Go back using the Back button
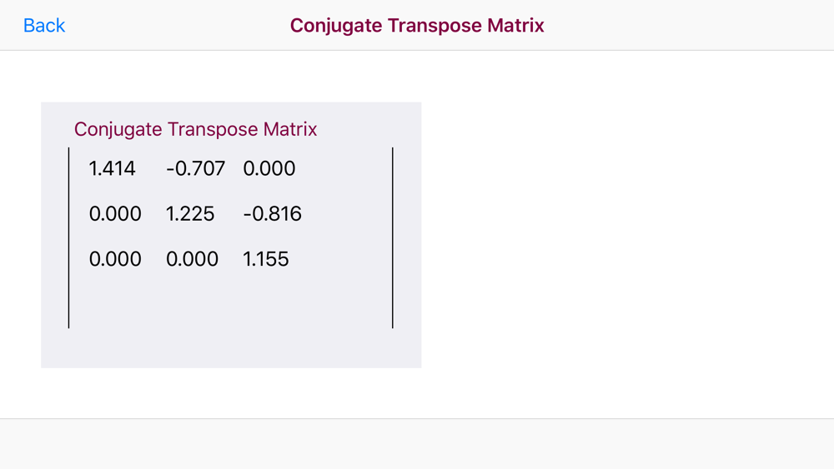This screenshot has height=469, width=834. tap(44, 26)
